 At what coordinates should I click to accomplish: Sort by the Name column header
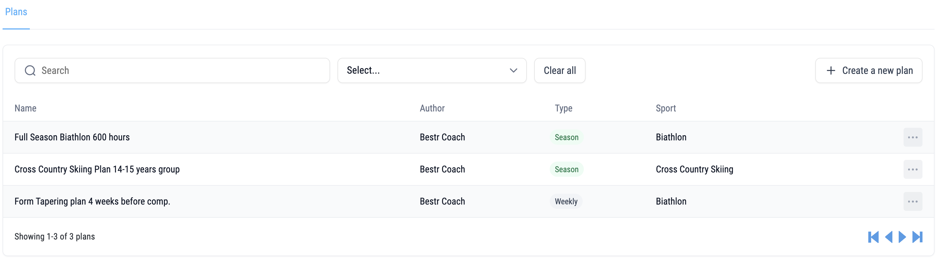tap(25, 108)
